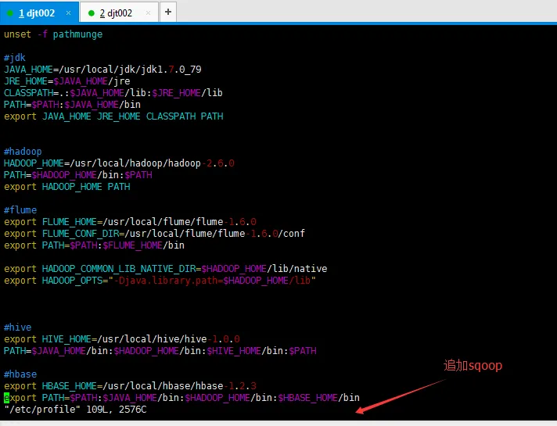Click the '#flume' comment line
This screenshot has height=426, width=557.
[20, 209]
